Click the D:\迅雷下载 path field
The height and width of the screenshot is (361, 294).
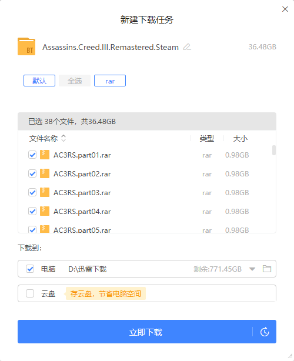(88, 269)
